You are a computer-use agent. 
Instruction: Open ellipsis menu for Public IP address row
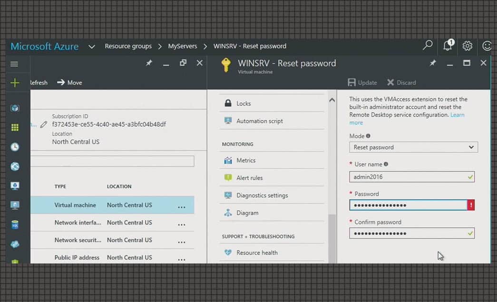coord(181,259)
